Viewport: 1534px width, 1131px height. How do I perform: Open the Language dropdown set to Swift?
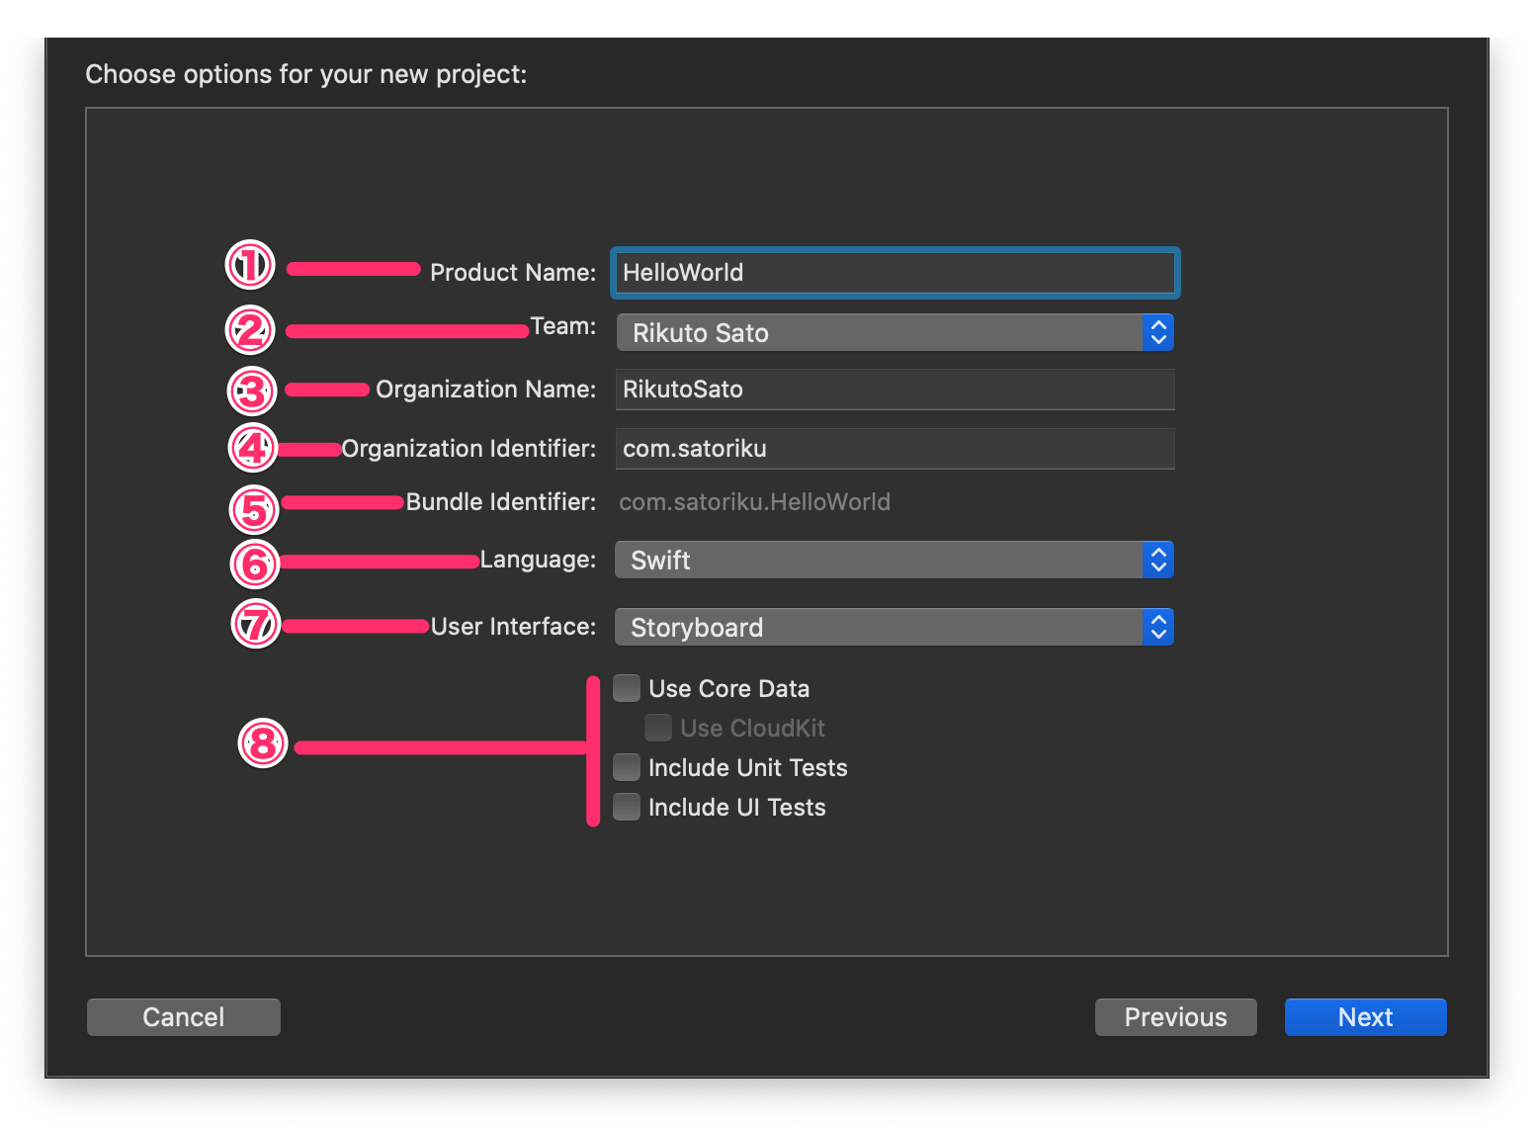[x=895, y=561]
